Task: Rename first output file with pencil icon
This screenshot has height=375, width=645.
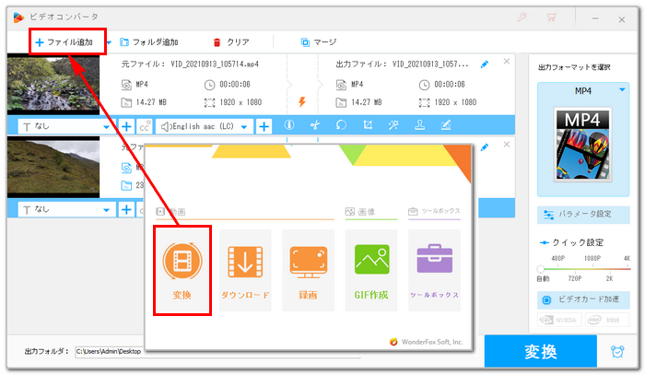Action: point(485,64)
